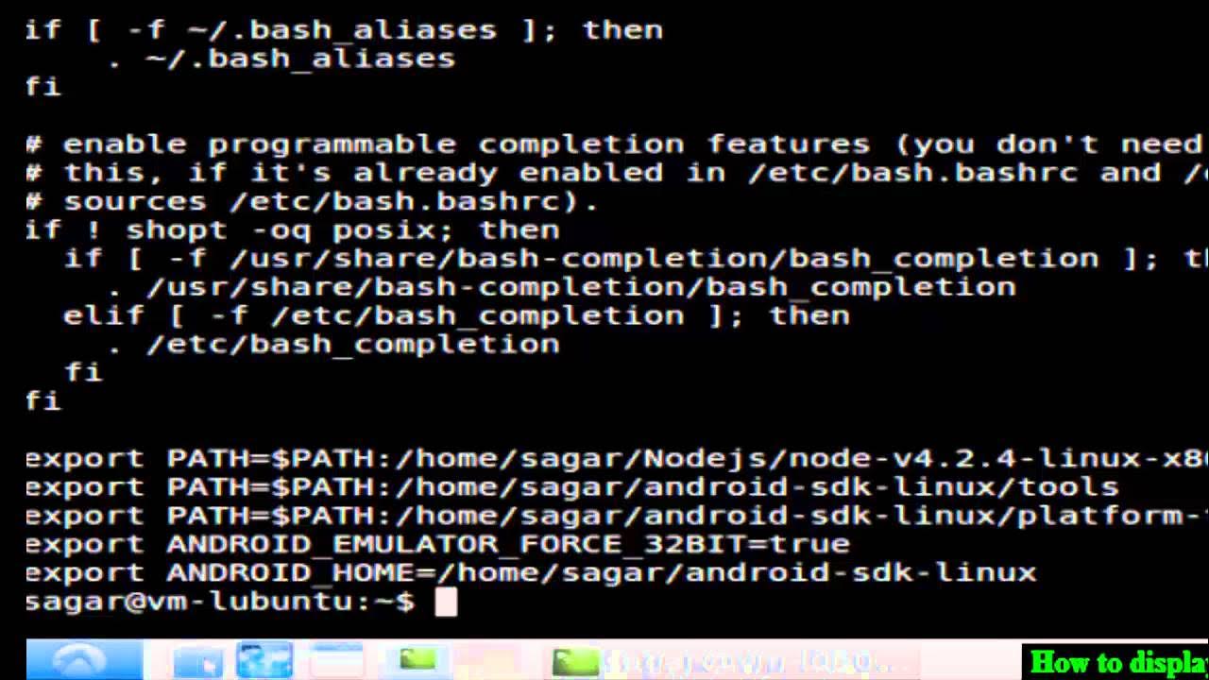Click the show desktop taskbar icon

tap(335, 661)
